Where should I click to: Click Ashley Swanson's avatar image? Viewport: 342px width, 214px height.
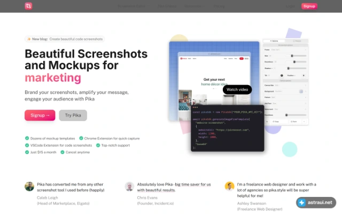229,187
